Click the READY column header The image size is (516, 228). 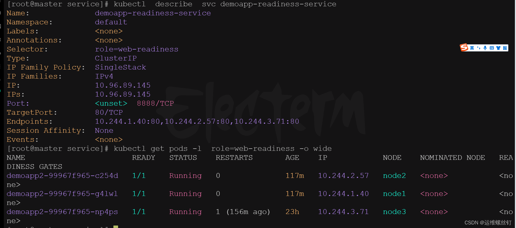143,158
